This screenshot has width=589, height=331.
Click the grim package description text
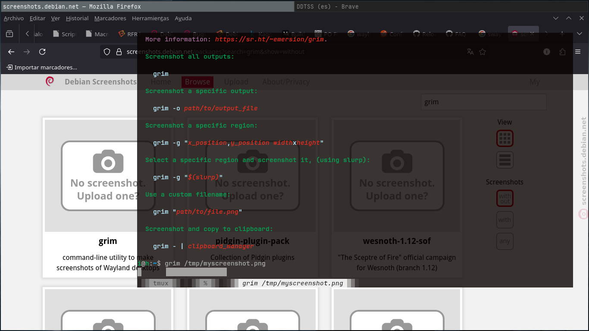[108, 262]
